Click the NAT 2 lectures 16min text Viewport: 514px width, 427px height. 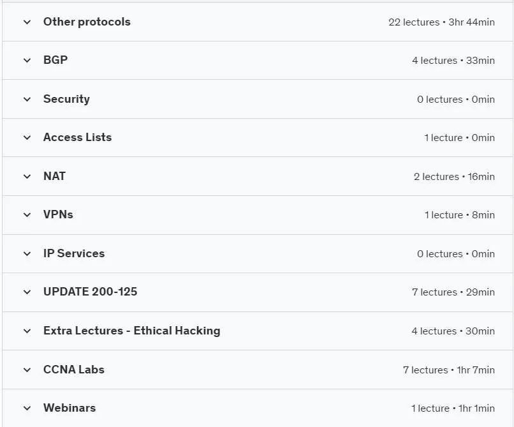454,177
